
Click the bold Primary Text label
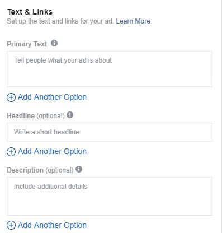coord(27,44)
